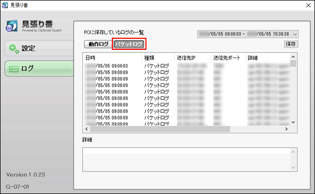Click the detail box scroll up arrow
The height and width of the screenshot is (194, 315).
293,152
